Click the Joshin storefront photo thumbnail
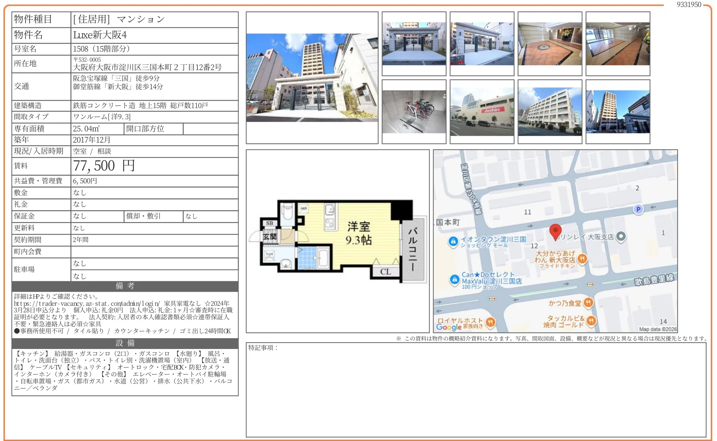 coord(482,112)
